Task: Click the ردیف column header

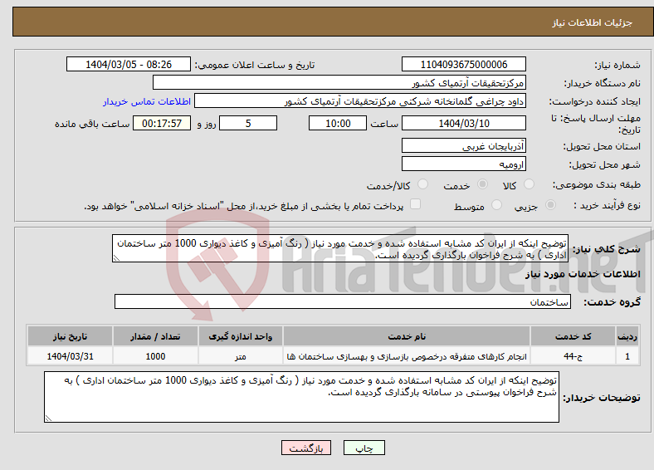Action: pyautogui.click(x=627, y=336)
